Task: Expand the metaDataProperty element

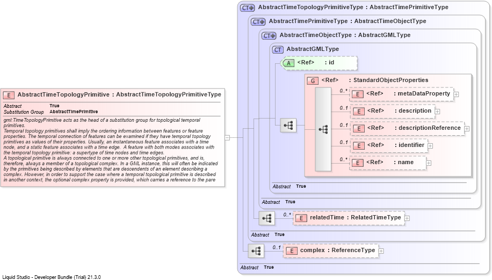Action: (x=456, y=94)
